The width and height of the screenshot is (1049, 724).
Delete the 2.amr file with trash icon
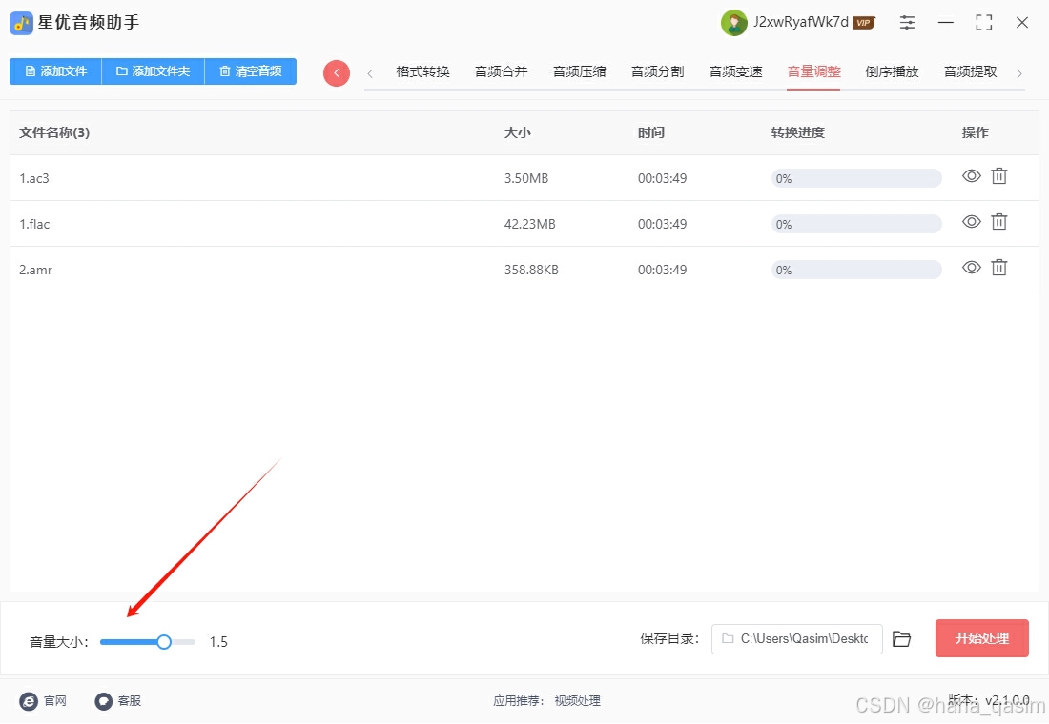(998, 268)
